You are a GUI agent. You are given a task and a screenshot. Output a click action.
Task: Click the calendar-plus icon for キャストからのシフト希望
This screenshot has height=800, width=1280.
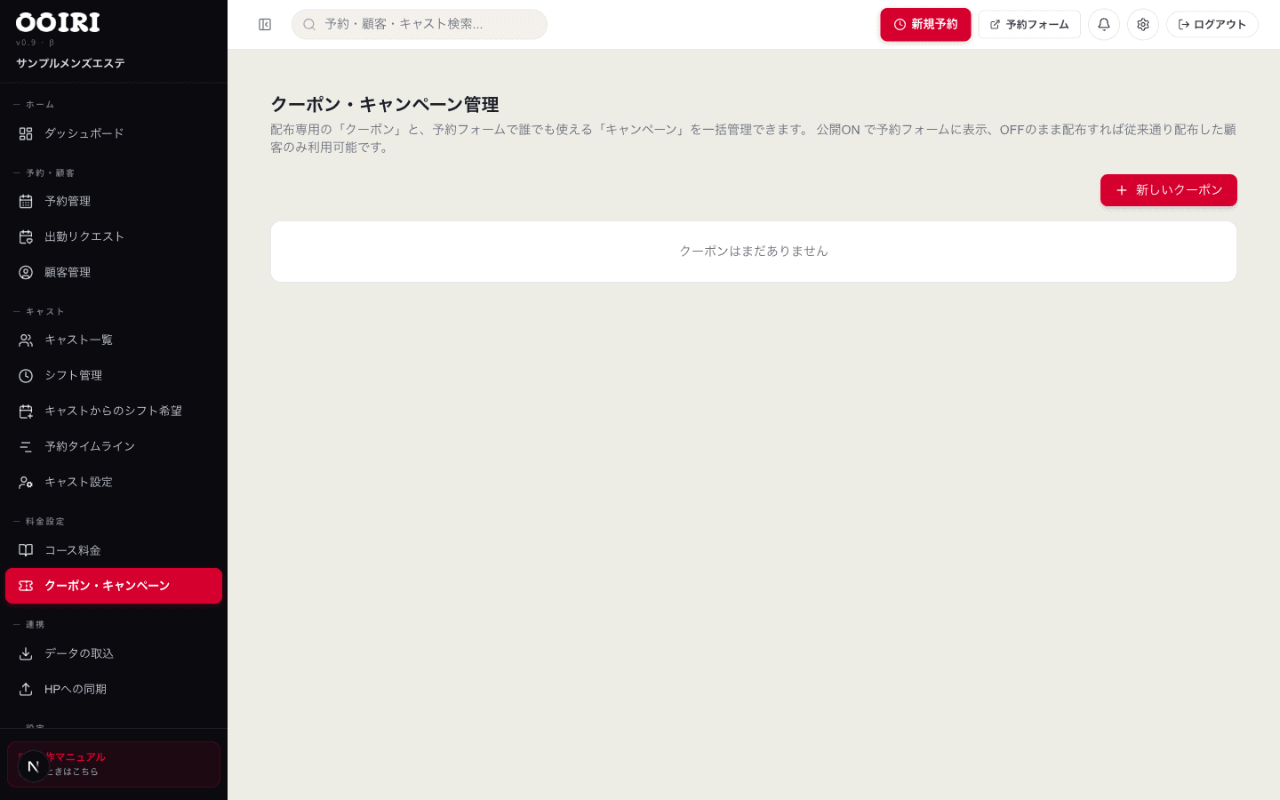coord(26,412)
